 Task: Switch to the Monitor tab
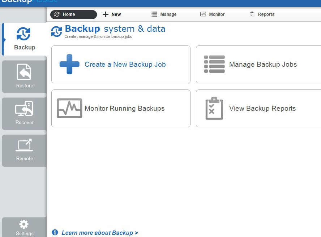click(213, 14)
